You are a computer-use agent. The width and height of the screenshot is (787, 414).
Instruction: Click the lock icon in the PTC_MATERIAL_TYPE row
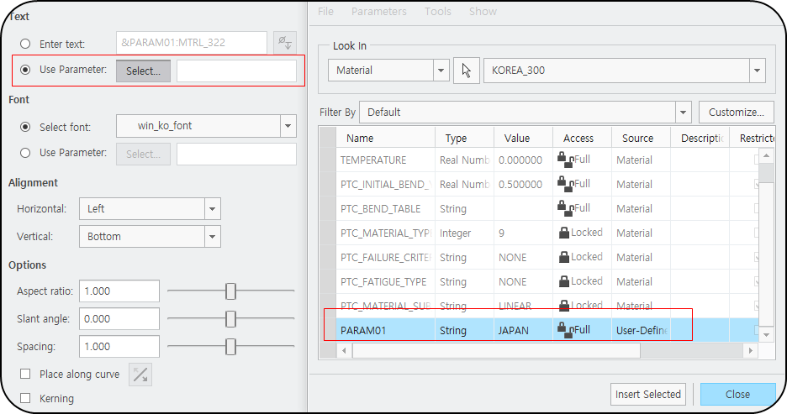(564, 233)
